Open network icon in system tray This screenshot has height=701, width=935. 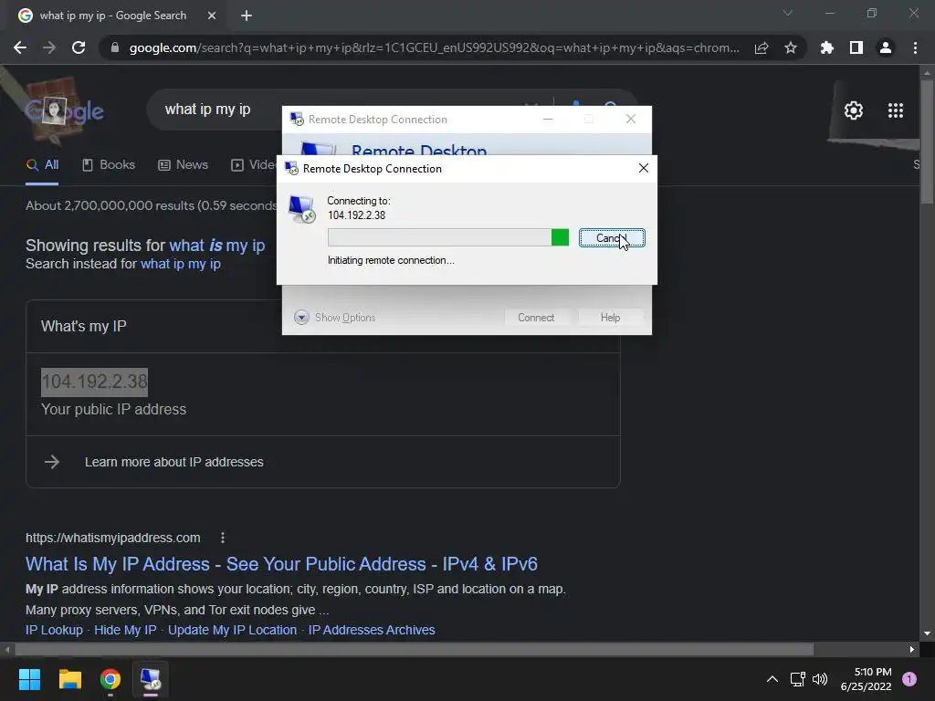(x=797, y=679)
